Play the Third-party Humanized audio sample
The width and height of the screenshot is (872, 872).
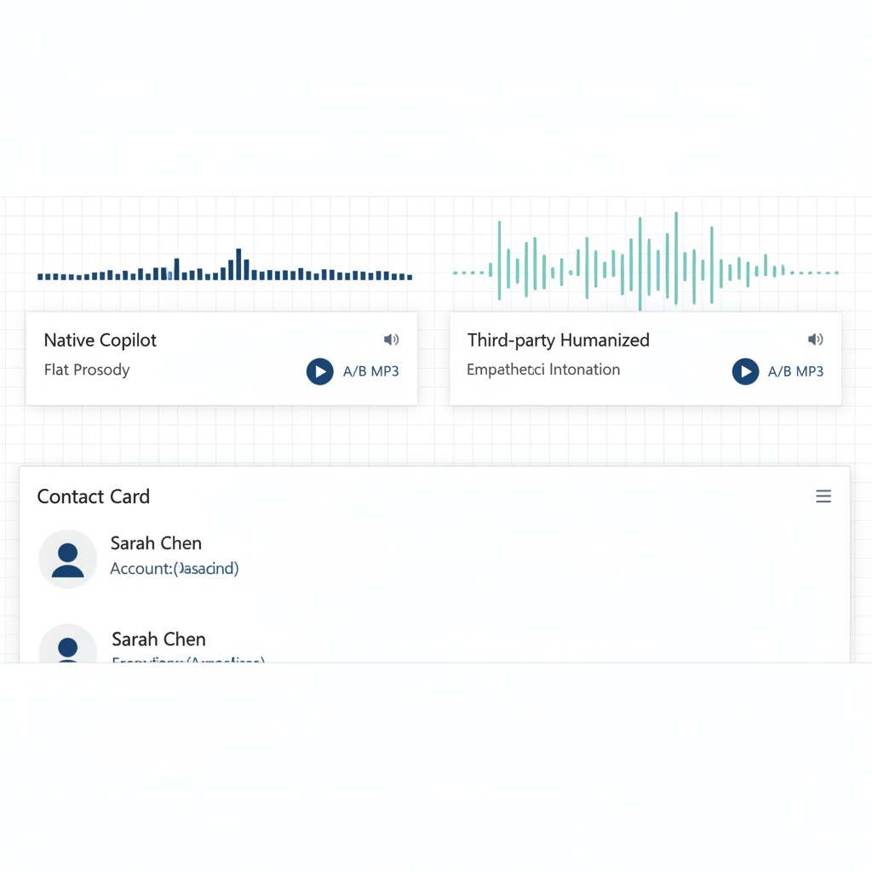coord(745,371)
